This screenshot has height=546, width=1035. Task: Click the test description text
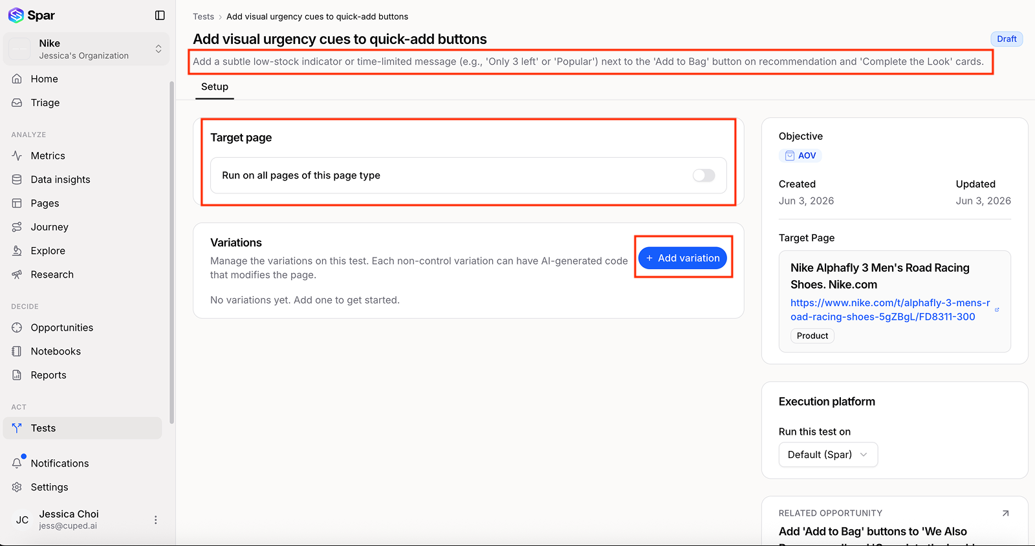click(x=588, y=61)
